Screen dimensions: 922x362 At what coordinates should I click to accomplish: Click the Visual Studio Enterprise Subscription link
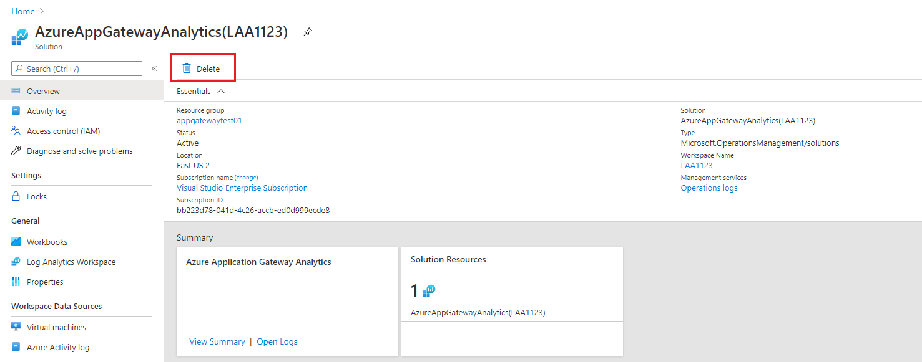(x=242, y=188)
